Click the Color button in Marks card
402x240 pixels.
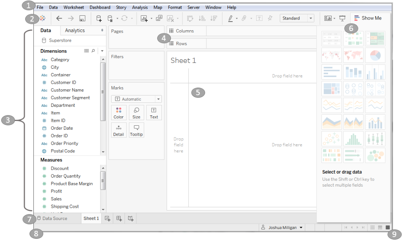[118, 113]
